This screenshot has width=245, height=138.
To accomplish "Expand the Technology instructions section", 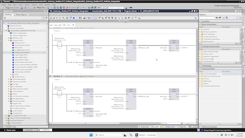I will [200, 66].
